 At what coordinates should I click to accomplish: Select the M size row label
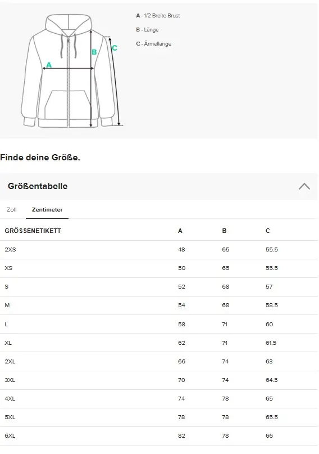pos(7,305)
